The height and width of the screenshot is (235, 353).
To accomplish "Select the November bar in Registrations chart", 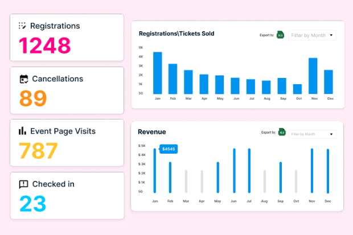I will [313, 76].
